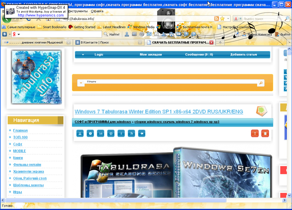292x210 pixels.
Task: Click the new tab plus button
Action: click(221, 43)
